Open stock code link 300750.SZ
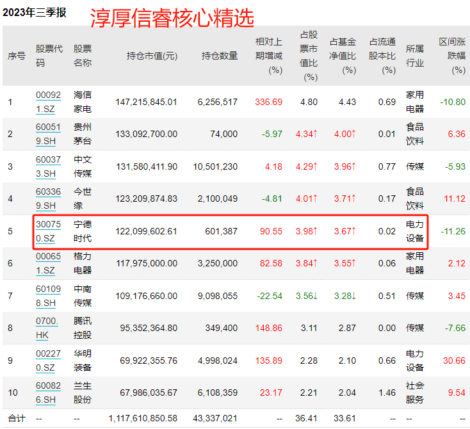The height and width of the screenshot is (429, 470). click(x=48, y=231)
